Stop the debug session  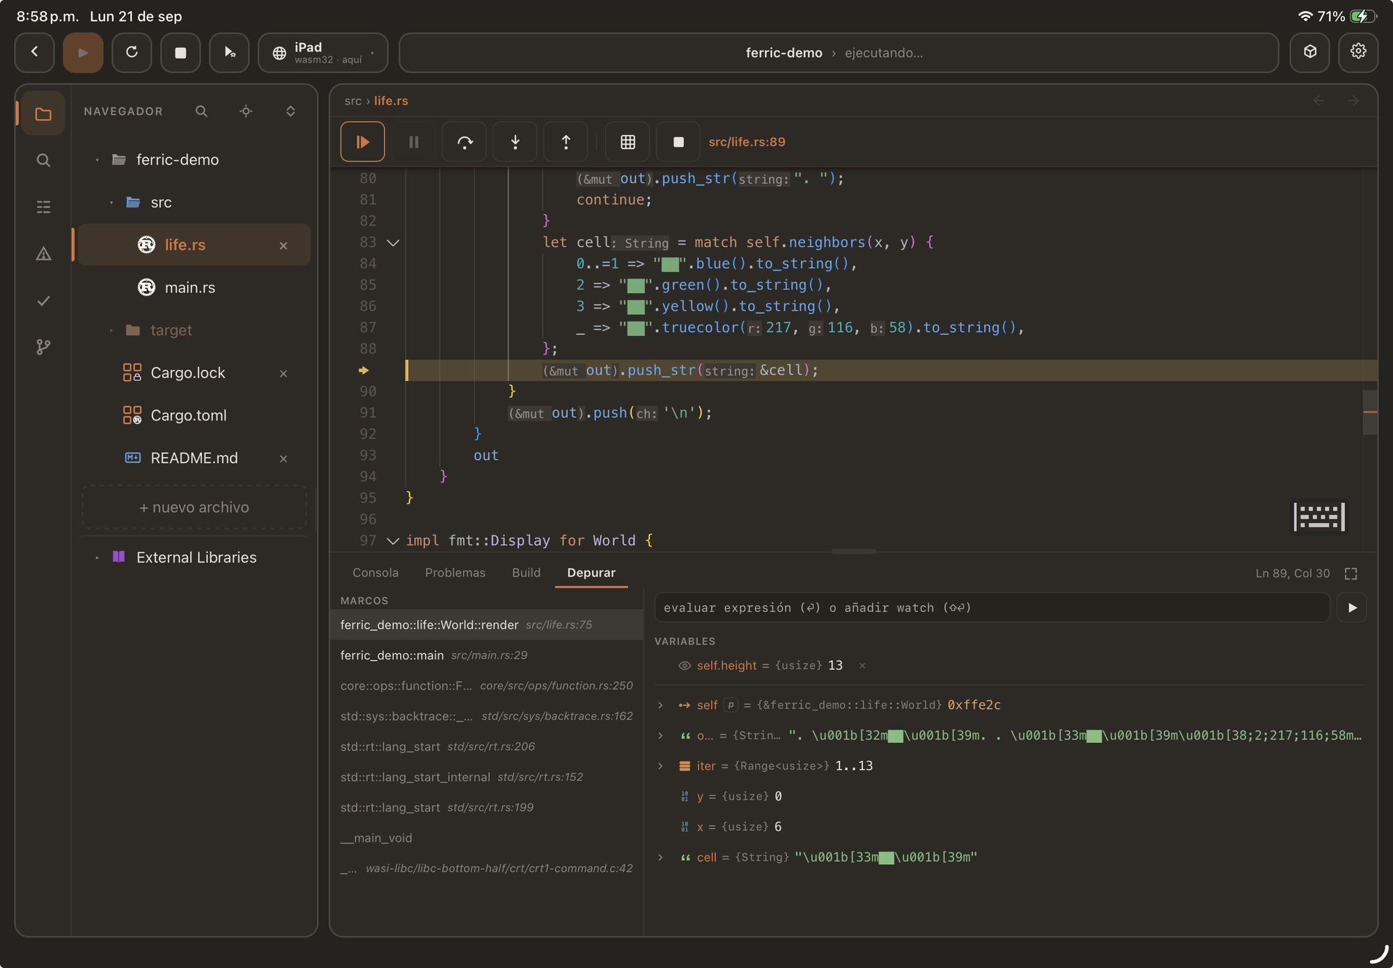pos(678,142)
